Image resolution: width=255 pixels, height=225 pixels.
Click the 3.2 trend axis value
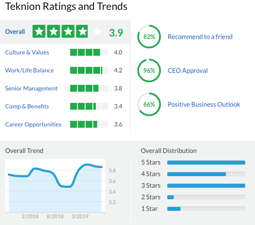pyautogui.click(x=112, y=202)
